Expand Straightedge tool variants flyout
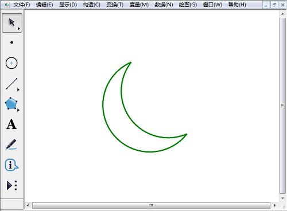 18,89
